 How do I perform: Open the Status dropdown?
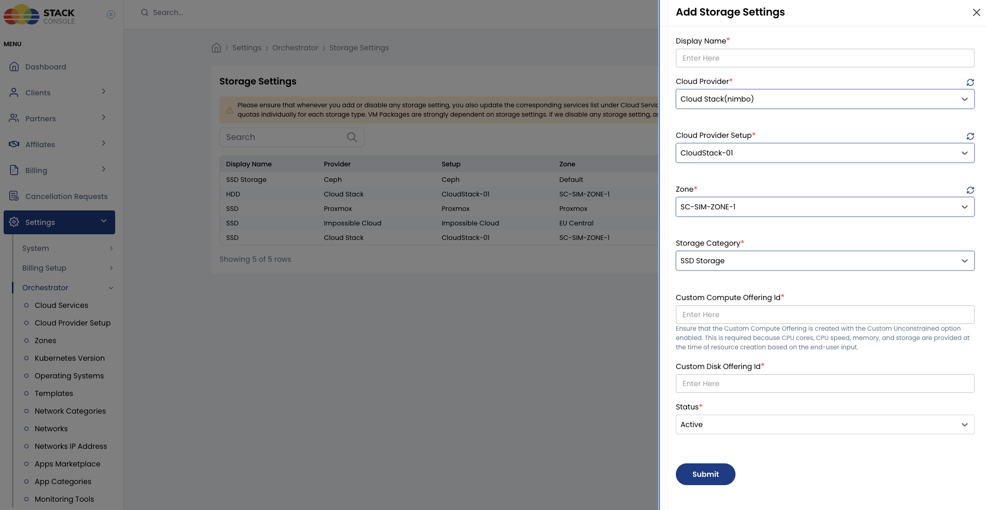tap(825, 424)
